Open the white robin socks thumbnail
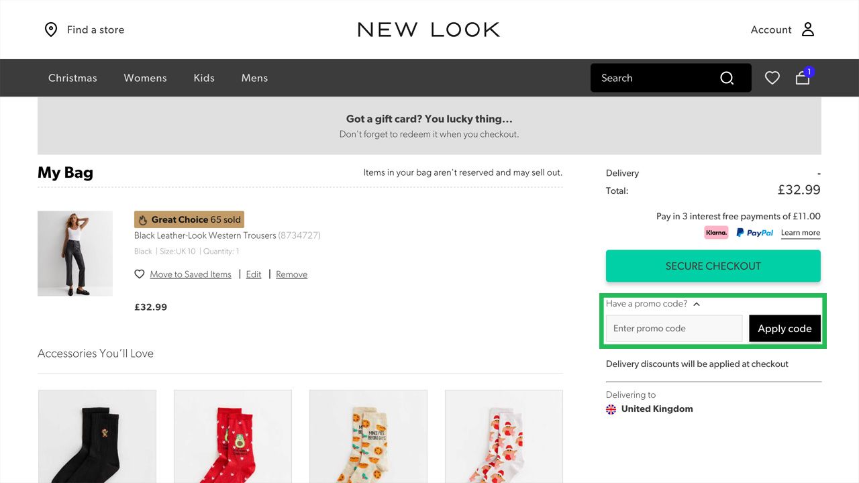The width and height of the screenshot is (859, 483). click(504, 437)
